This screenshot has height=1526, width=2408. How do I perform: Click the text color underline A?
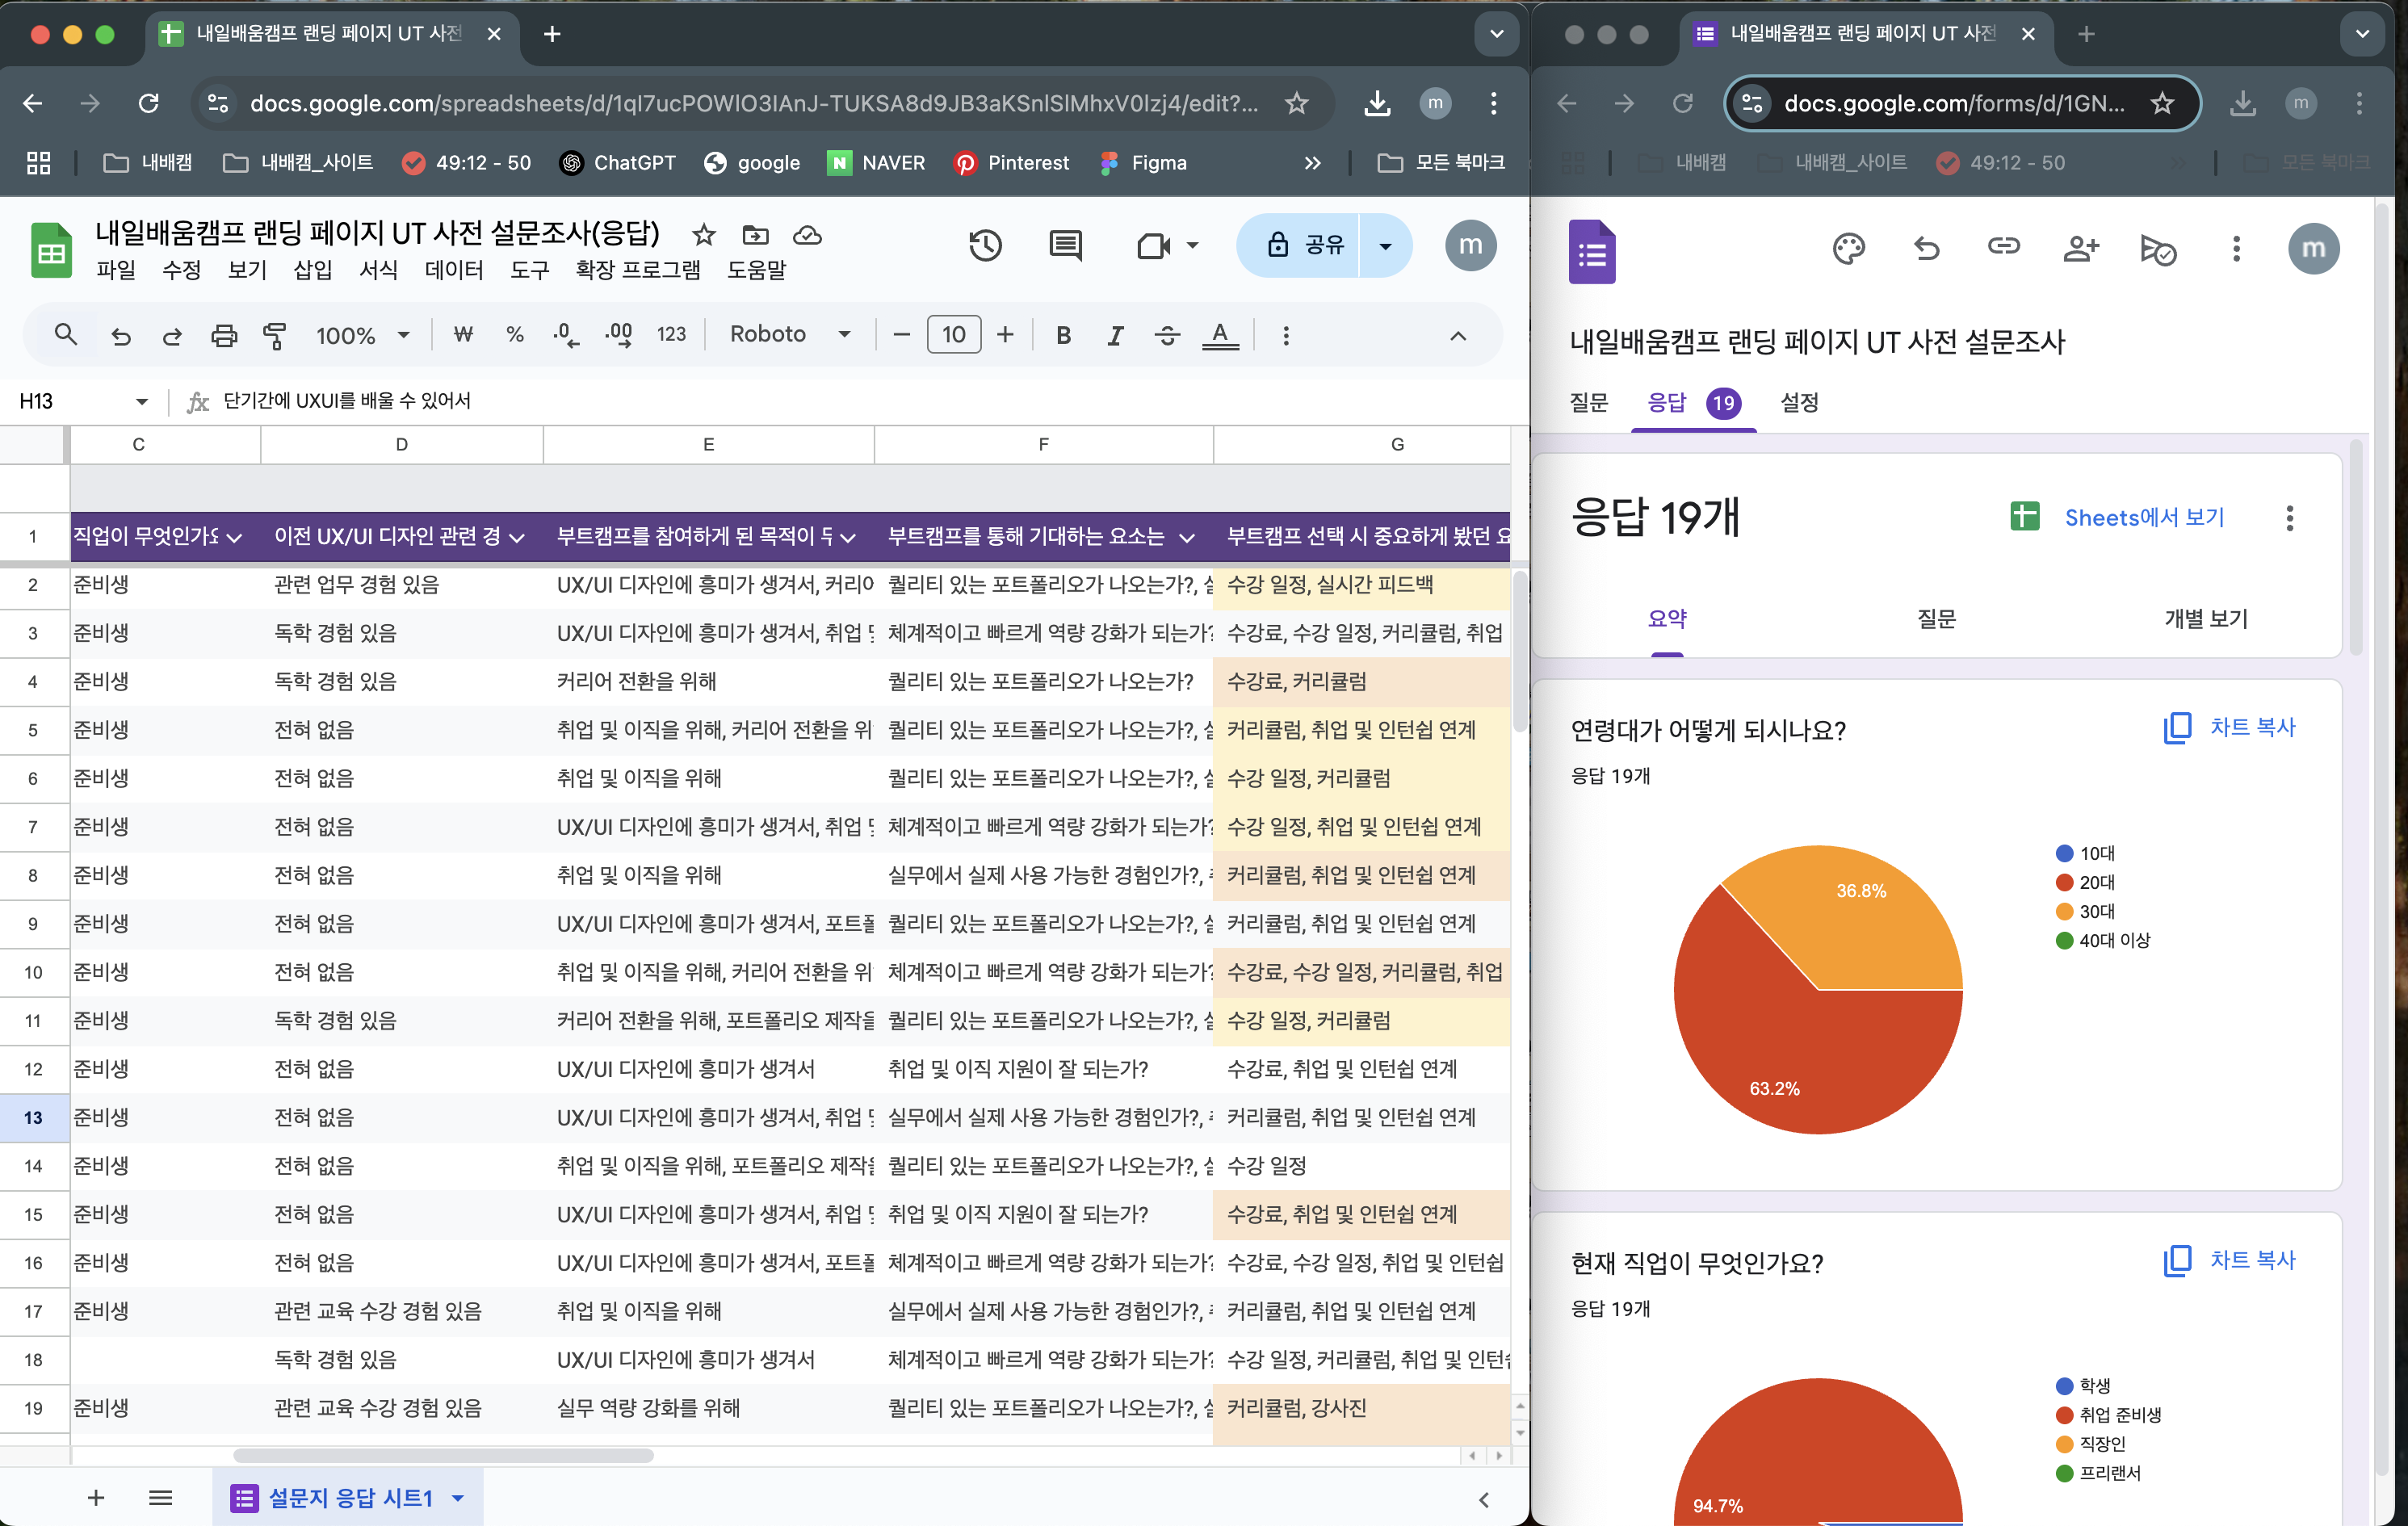point(1219,335)
